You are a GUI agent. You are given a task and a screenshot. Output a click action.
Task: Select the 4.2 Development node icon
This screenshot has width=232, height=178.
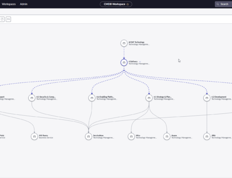click(x=207, y=98)
